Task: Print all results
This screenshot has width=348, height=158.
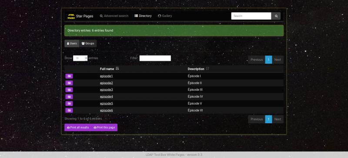Action: (x=78, y=128)
